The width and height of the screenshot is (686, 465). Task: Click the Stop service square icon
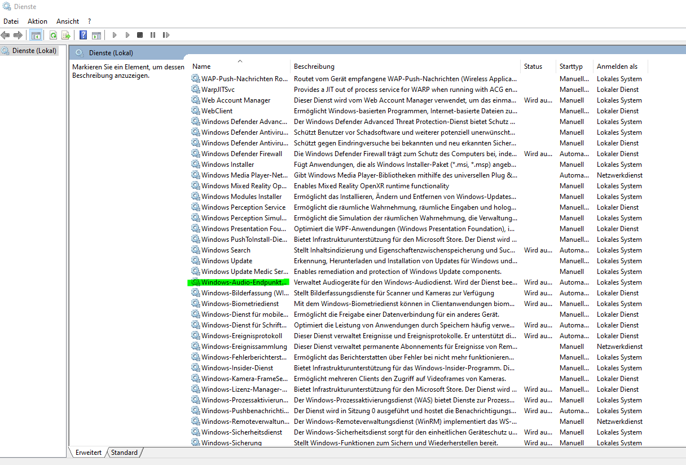pyautogui.click(x=140, y=35)
